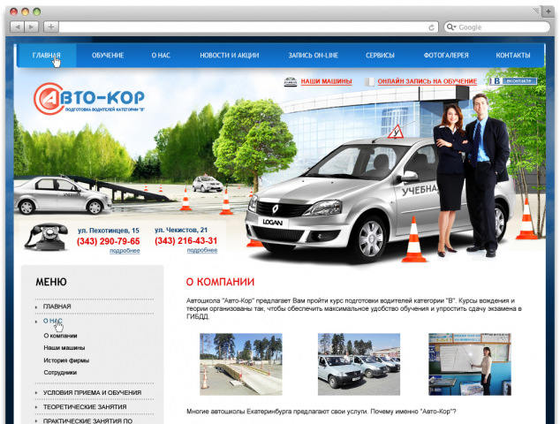
Task: Click the address ул. Чекистов, 21
Action: pyautogui.click(x=181, y=230)
